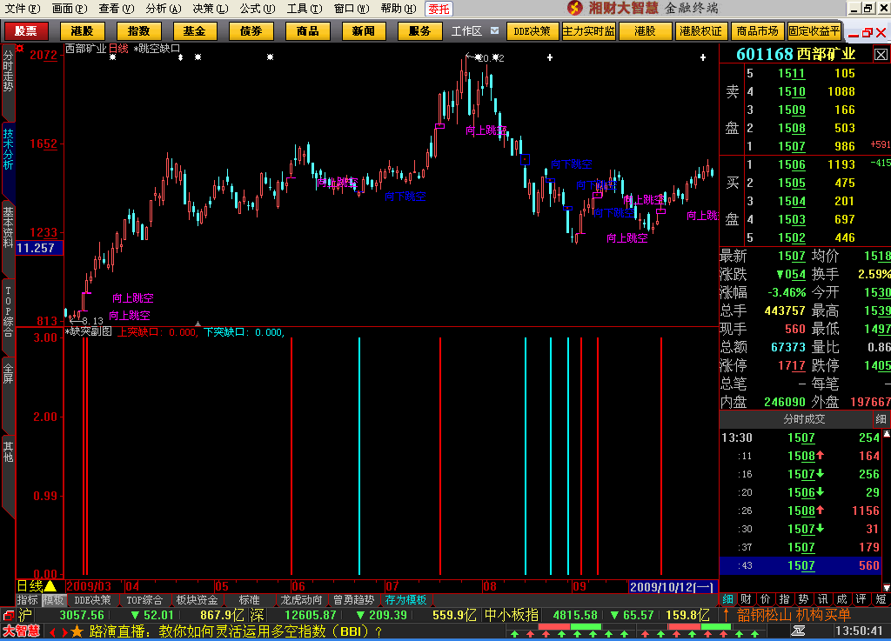Click the 大智慧 logo in status bar
This screenshot has height=641, width=891.
click(21, 631)
